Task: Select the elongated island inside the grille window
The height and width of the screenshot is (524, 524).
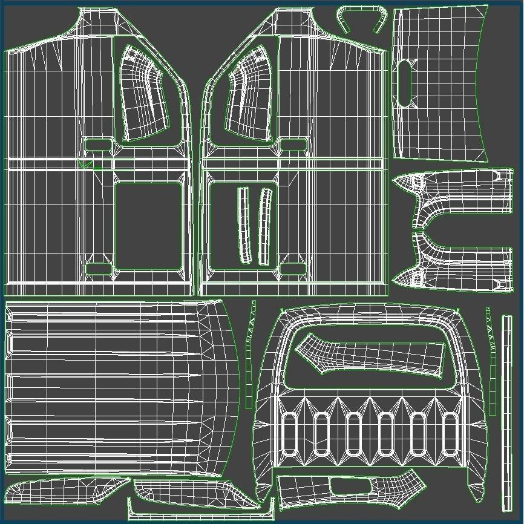Action: 369,355
